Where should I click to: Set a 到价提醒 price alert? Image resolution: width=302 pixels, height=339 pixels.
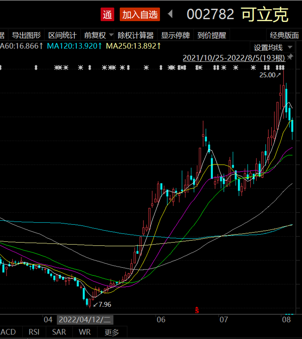click(212, 36)
